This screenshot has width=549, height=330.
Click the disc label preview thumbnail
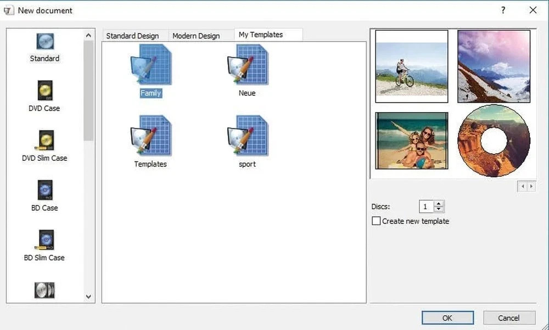(x=494, y=141)
